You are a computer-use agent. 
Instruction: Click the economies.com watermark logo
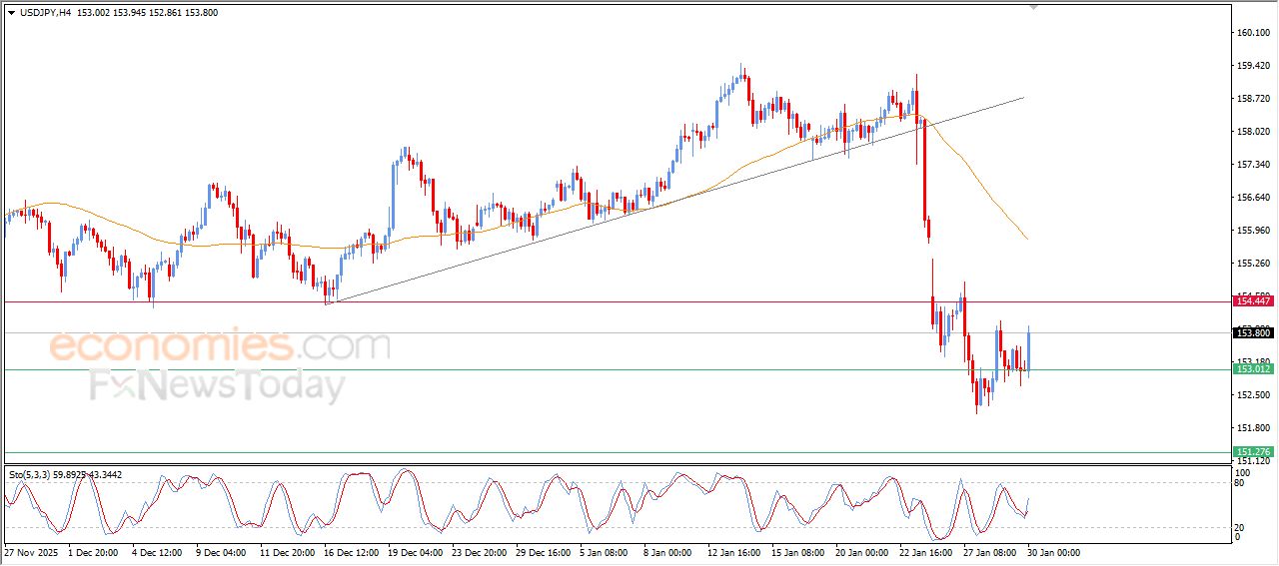pos(219,346)
